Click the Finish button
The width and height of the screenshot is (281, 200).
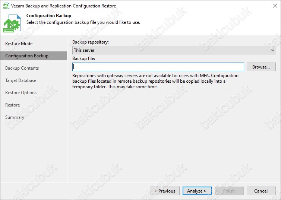229,191
